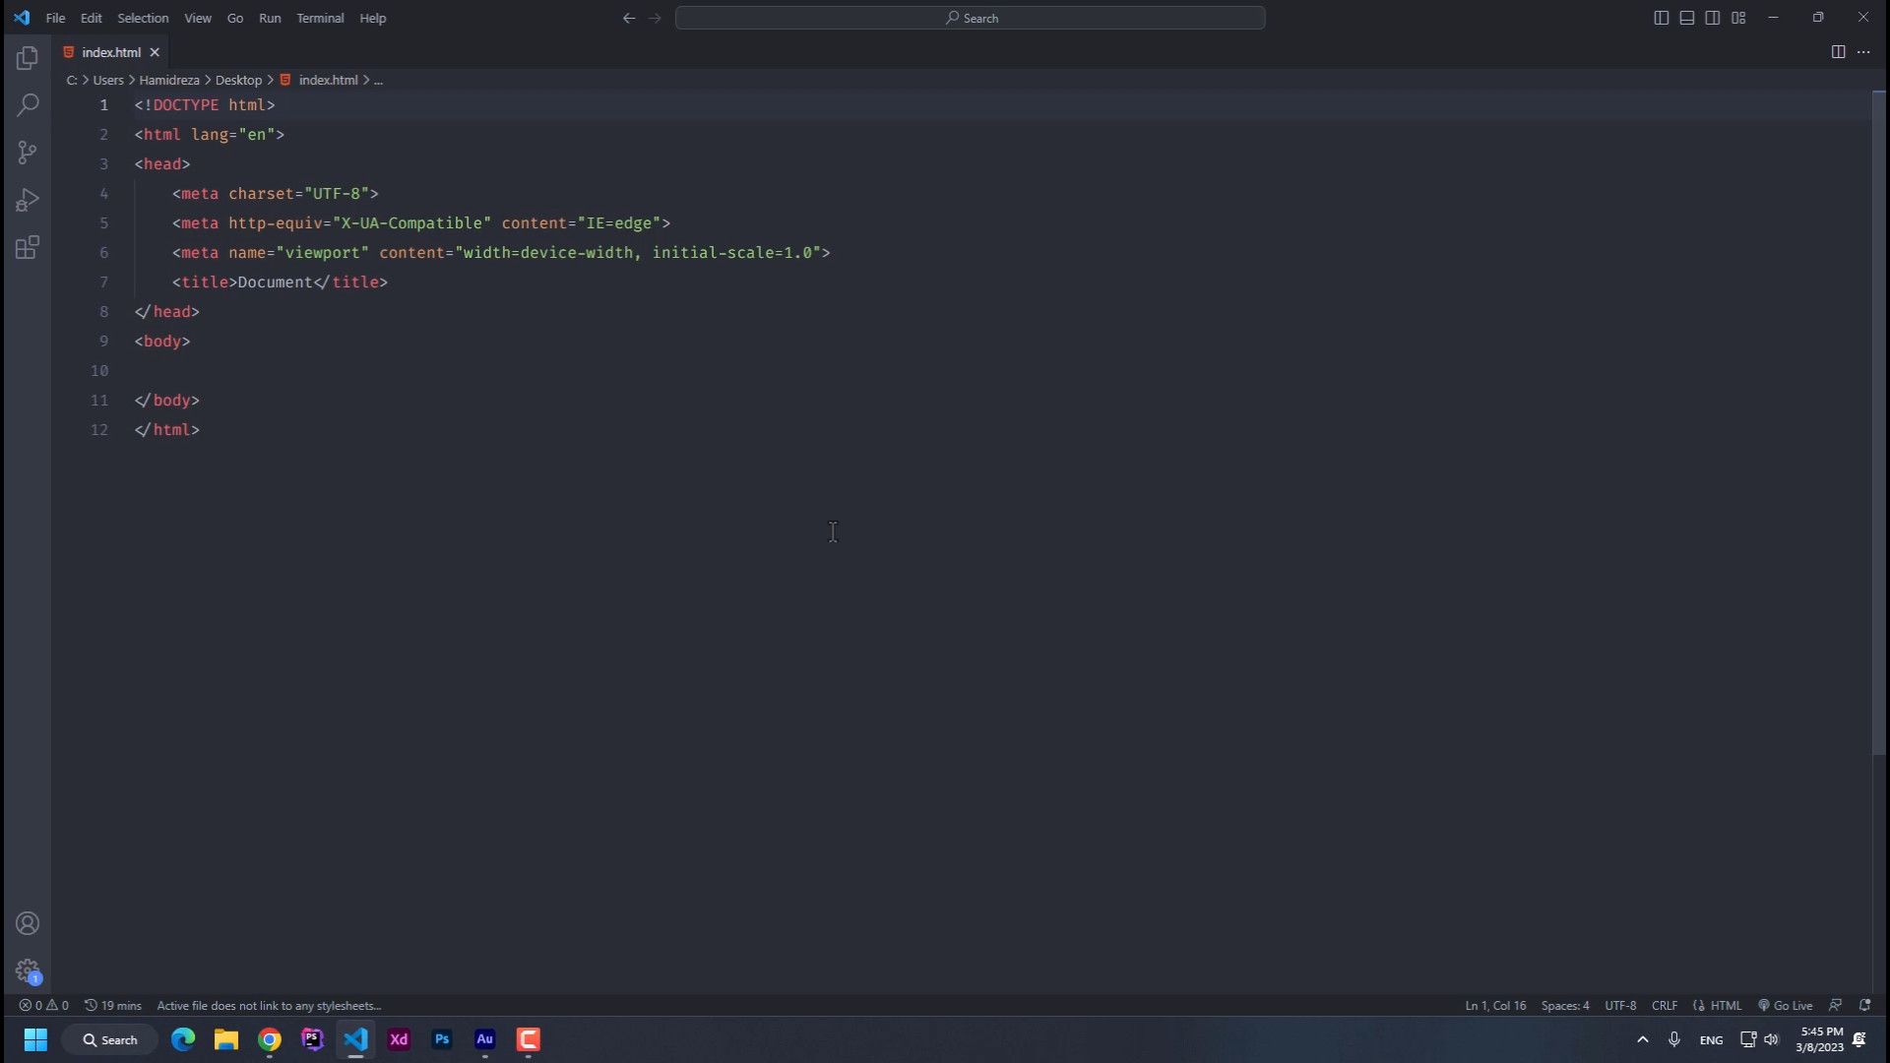Click the Split Editor Right icon

[x=1838, y=52]
